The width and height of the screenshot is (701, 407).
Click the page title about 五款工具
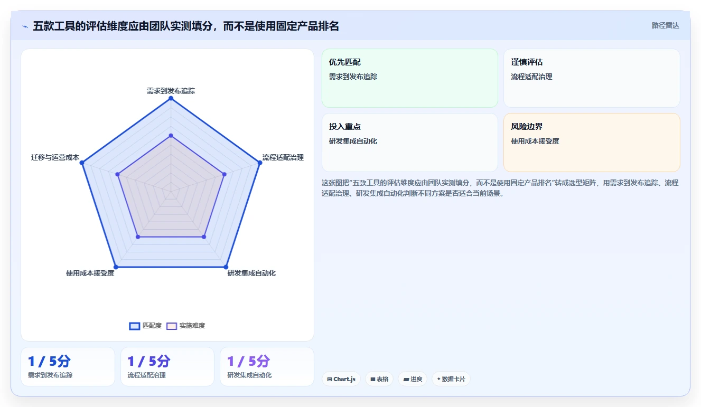click(186, 26)
